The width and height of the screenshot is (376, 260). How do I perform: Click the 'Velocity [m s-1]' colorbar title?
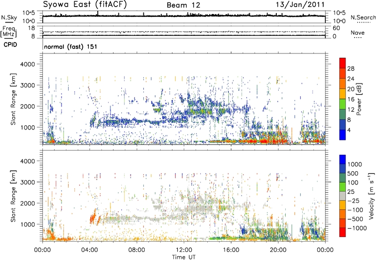(371, 196)
